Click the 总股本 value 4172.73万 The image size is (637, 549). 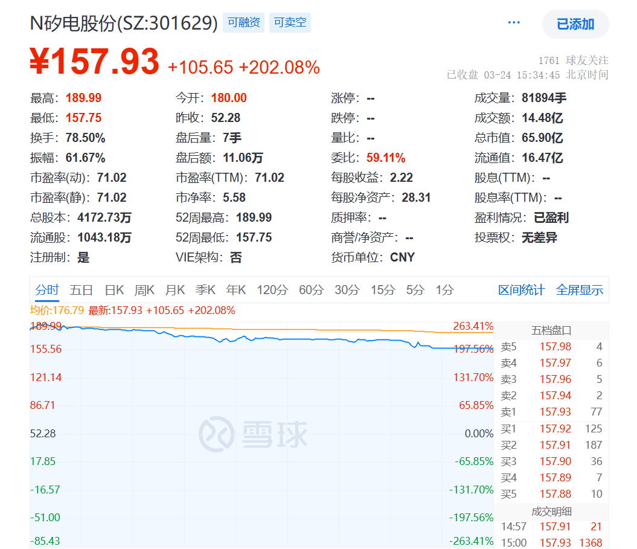104,217
